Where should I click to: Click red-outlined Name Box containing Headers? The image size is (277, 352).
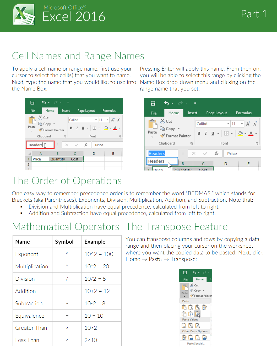(40, 145)
